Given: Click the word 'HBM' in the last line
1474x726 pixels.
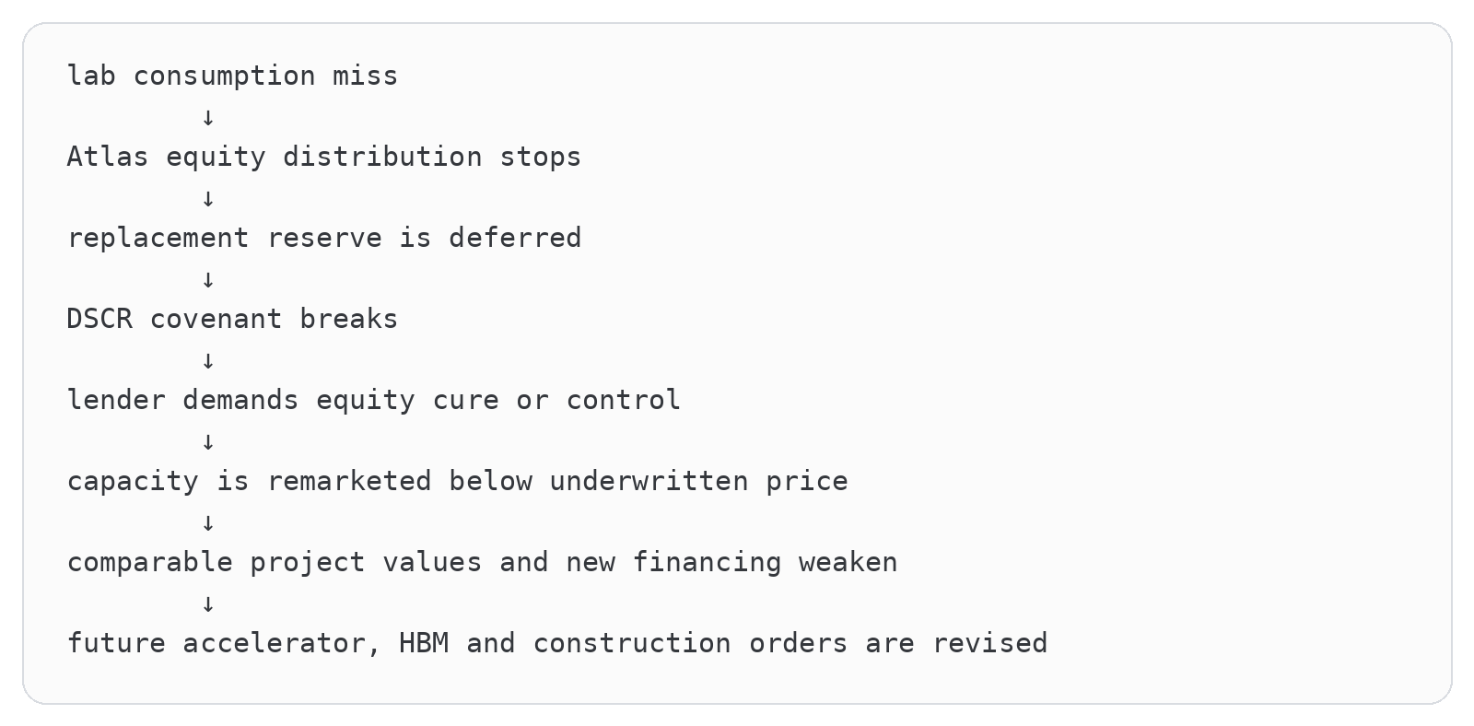Looking at the screenshot, I should click(x=424, y=643).
